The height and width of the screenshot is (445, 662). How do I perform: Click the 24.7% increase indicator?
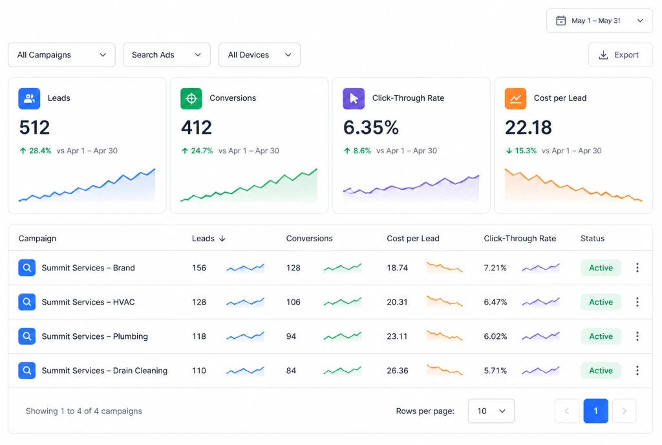197,151
